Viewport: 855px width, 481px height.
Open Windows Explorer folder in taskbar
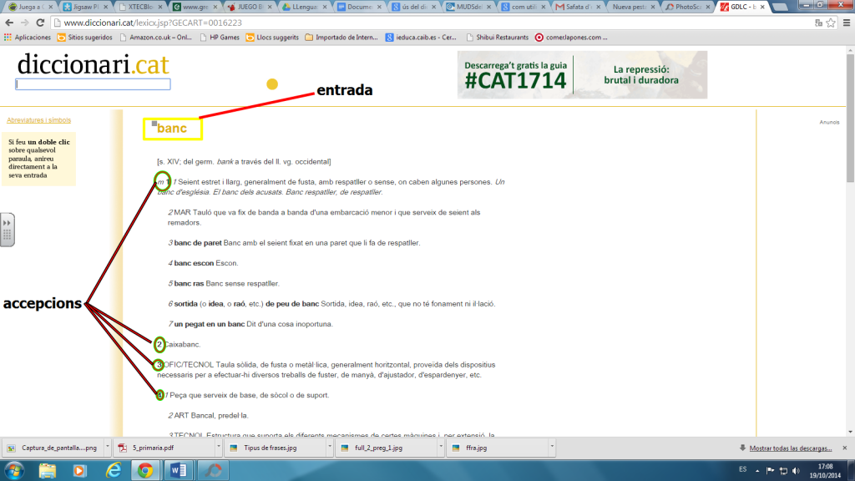pyautogui.click(x=48, y=471)
